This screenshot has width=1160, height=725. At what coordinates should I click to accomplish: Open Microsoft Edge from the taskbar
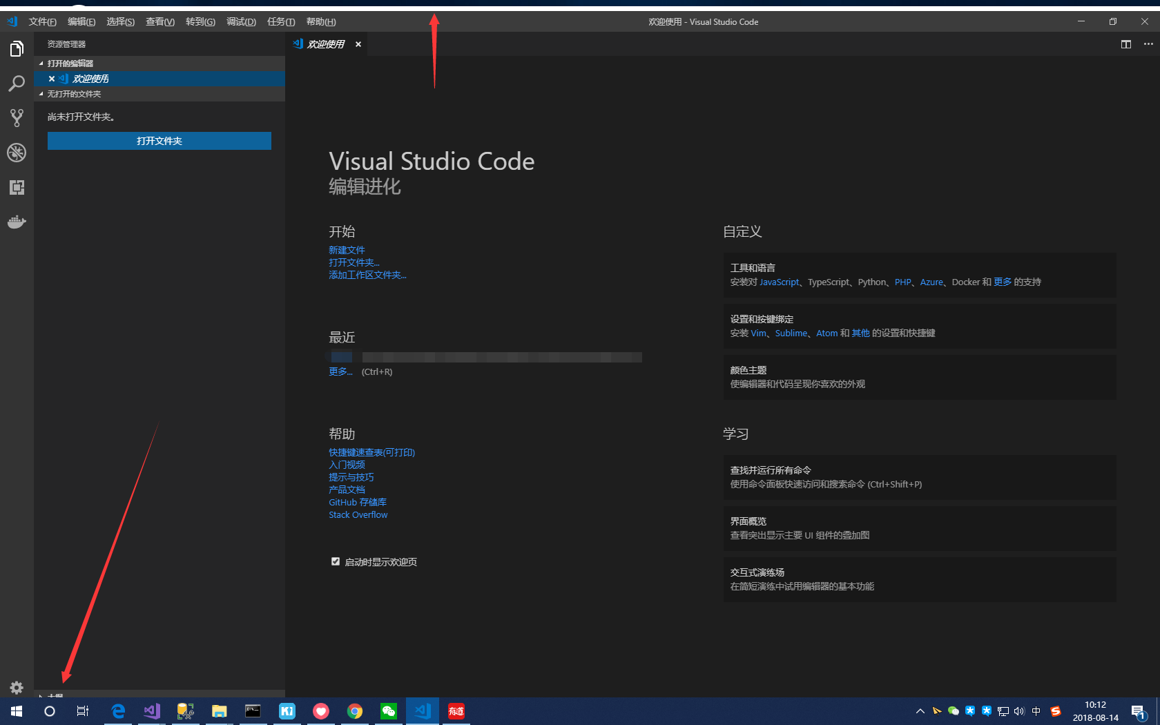(x=118, y=711)
